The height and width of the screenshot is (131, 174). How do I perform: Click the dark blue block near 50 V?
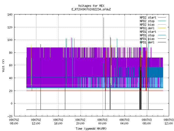click(155, 72)
